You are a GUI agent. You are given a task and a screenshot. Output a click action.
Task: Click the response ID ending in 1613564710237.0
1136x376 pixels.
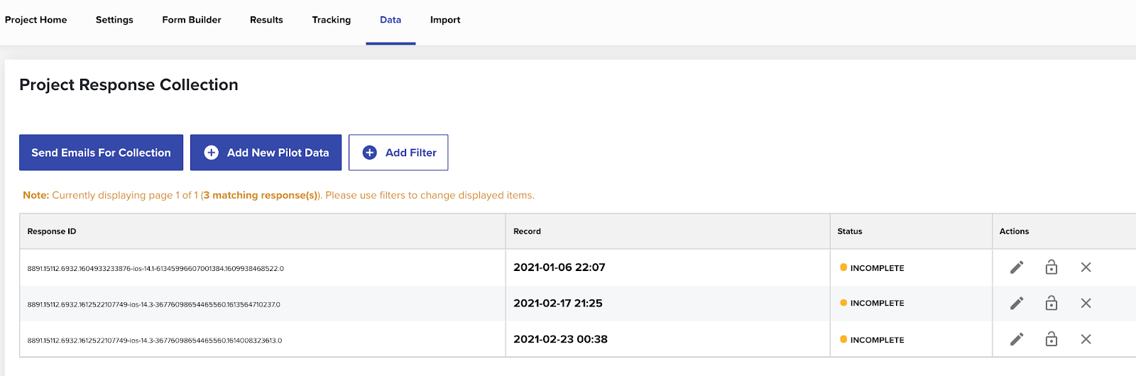pos(154,304)
